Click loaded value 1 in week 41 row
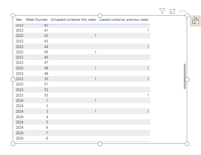The width and height of the screenshot is (201, 155). click(x=148, y=30)
